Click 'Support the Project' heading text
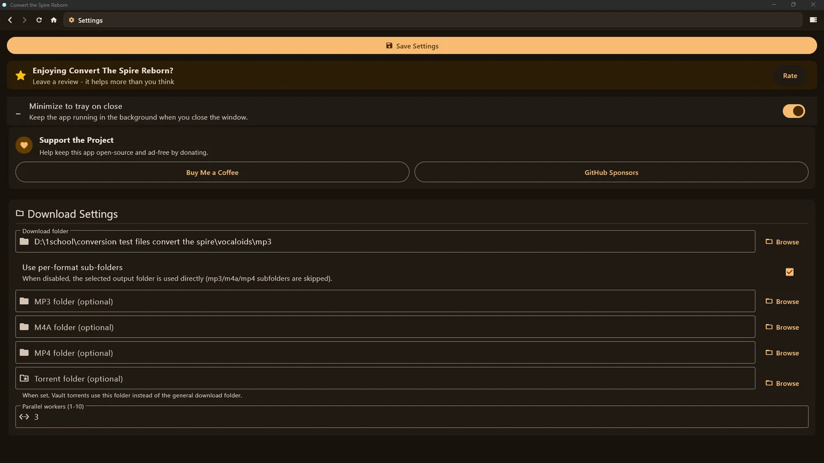Screen dimensions: 824x463 pyautogui.click(x=77, y=140)
